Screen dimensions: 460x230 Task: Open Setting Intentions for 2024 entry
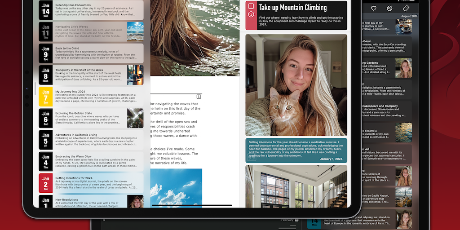[91, 183]
